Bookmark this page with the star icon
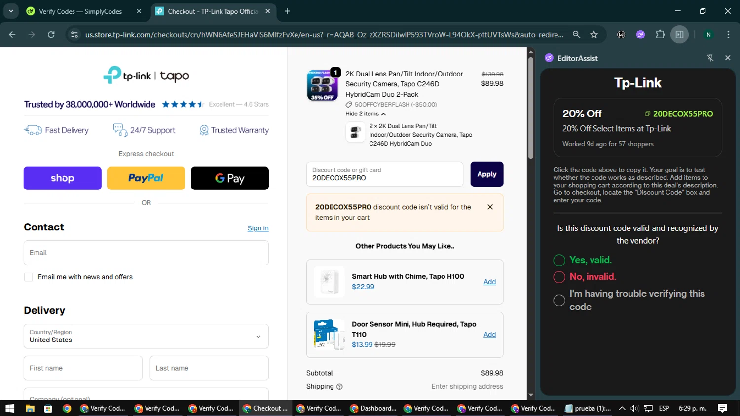This screenshot has width=740, height=416. [594, 34]
